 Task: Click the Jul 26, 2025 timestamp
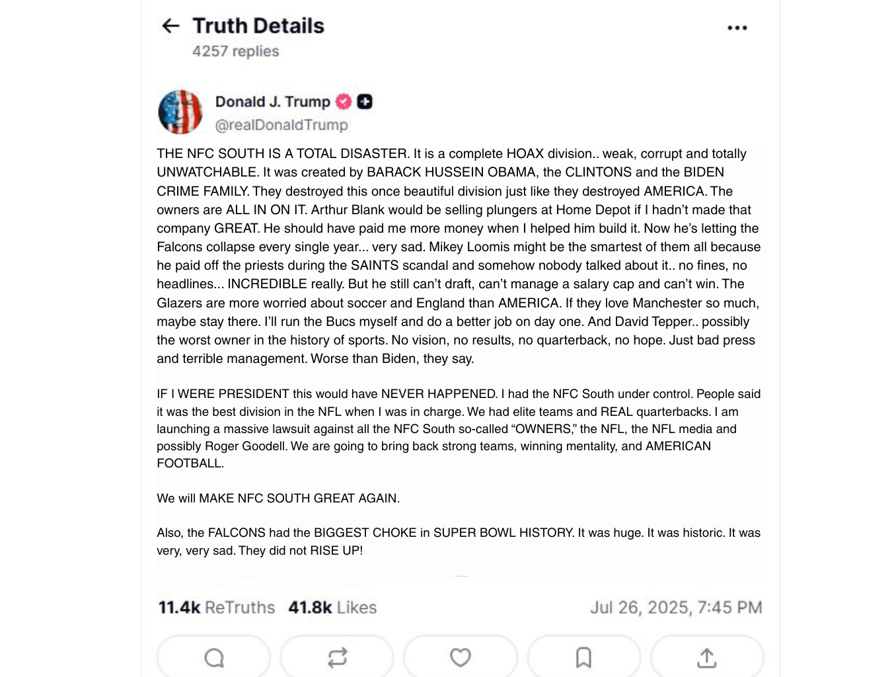[x=675, y=608]
